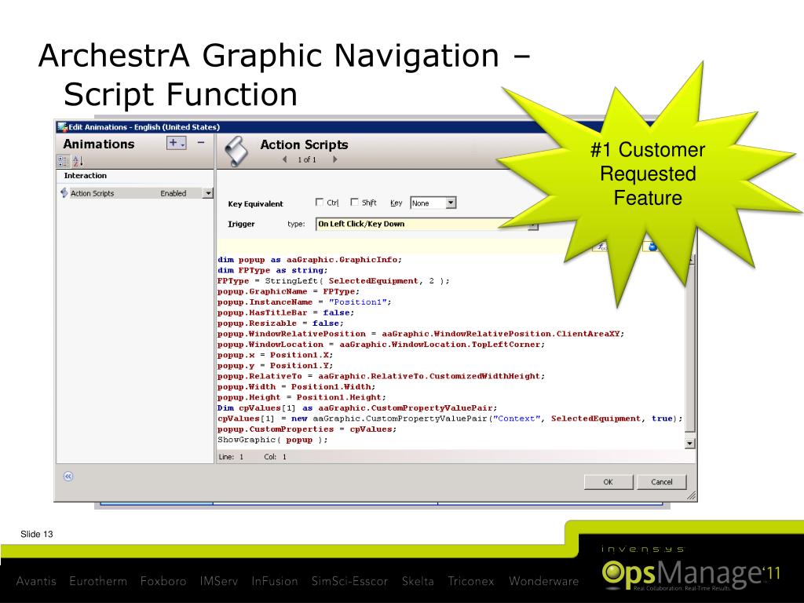Click the Animations panel heading
804x603 pixels.
(x=98, y=144)
